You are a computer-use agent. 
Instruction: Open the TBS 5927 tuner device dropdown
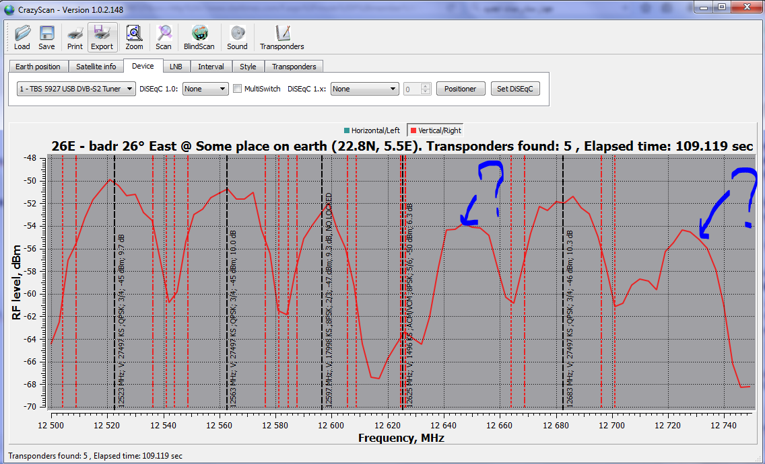click(76, 89)
